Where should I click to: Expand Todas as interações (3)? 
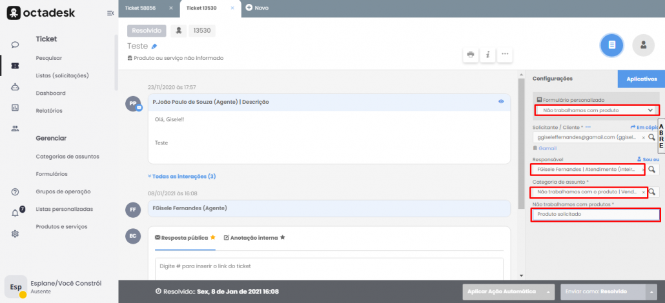click(181, 176)
